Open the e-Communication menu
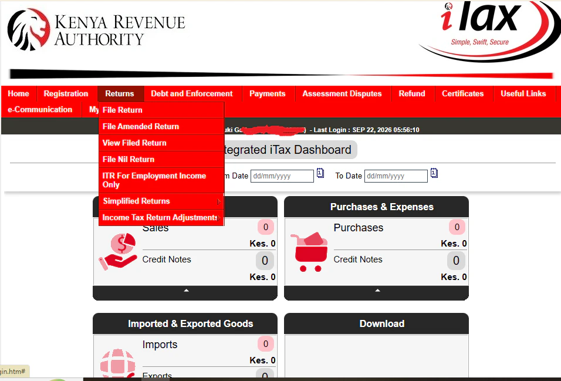This screenshot has width=561, height=381. [x=40, y=110]
